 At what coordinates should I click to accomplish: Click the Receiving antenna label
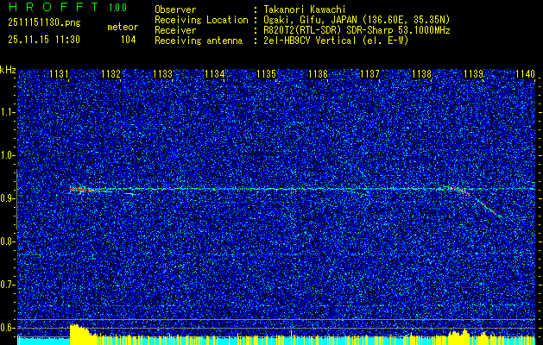click(x=199, y=41)
